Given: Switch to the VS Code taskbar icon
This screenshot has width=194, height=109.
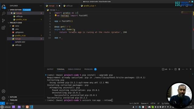Looking at the screenshot, I should [31, 107].
